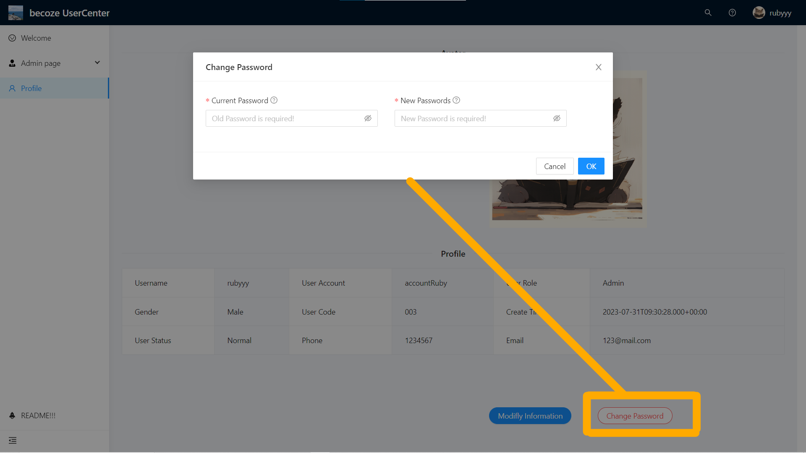Click the User Account label cell

[x=340, y=283]
